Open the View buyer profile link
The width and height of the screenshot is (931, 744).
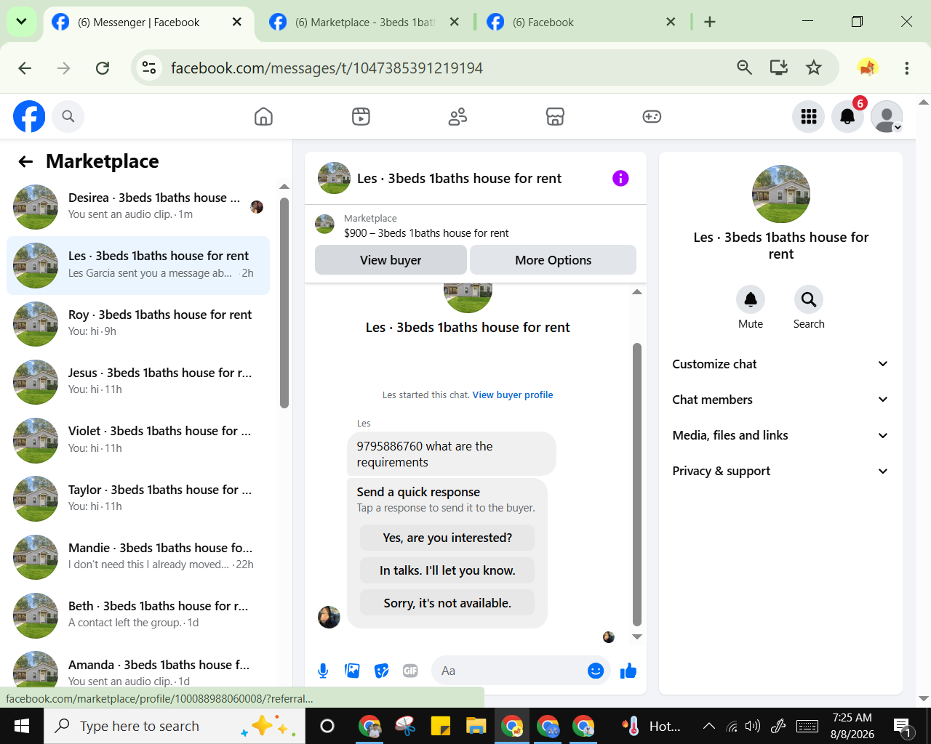(513, 395)
